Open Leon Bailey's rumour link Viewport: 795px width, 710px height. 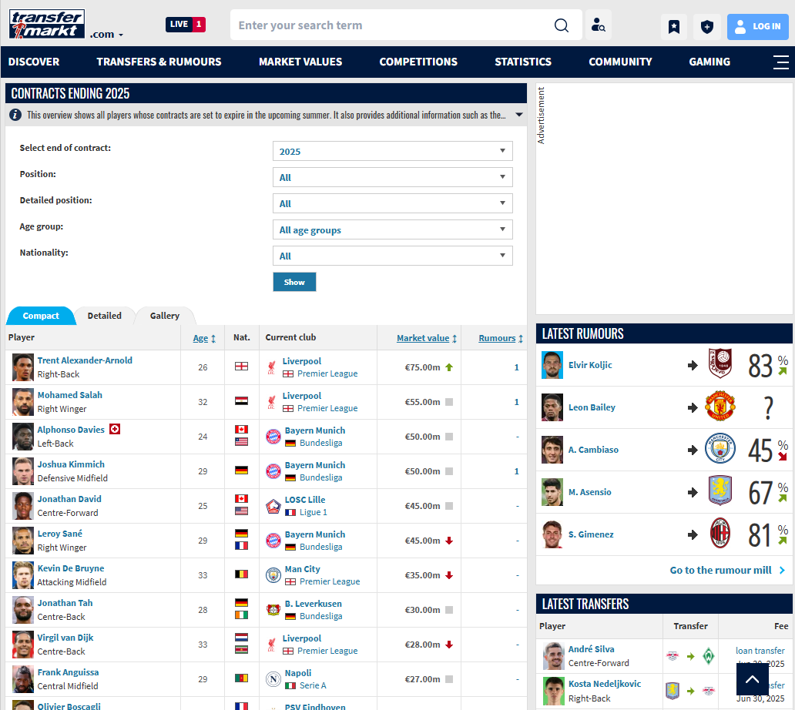click(x=592, y=407)
